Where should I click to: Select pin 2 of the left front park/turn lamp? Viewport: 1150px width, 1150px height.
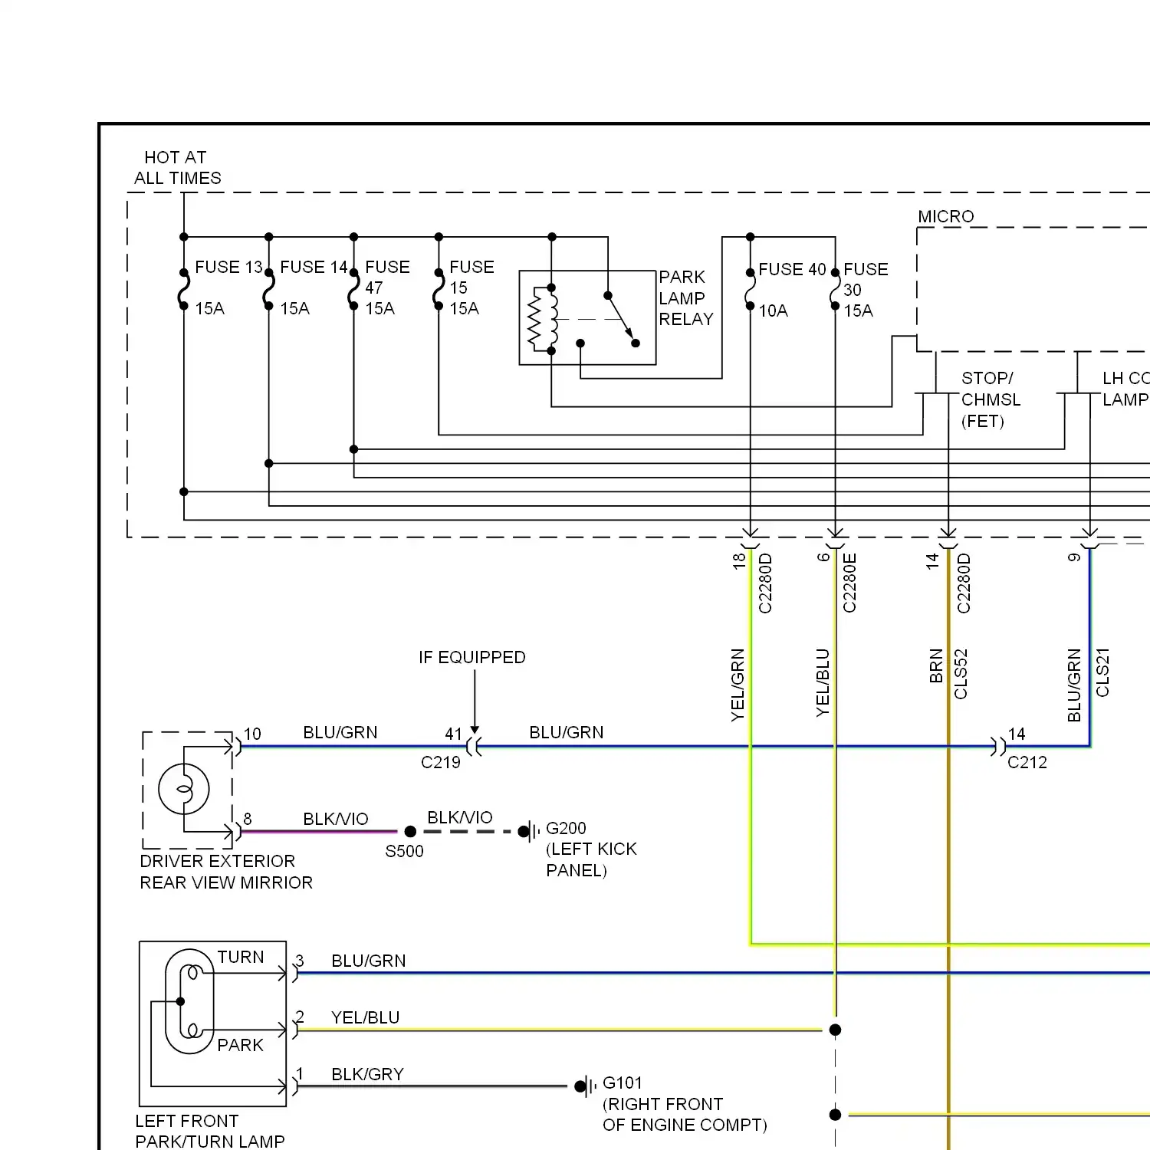[x=300, y=1017]
